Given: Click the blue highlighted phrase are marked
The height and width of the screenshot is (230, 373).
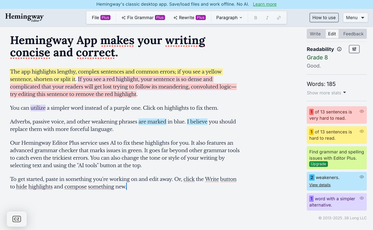Looking at the screenshot, I should click(x=152, y=122).
